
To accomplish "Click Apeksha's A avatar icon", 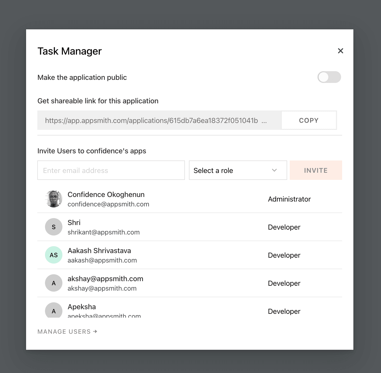I will pyautogui.click(x=54, y=310).
